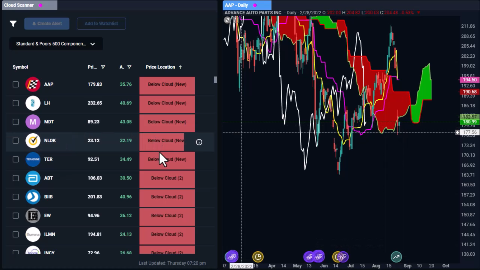Check the LH row checkbox

coord(16,103)
